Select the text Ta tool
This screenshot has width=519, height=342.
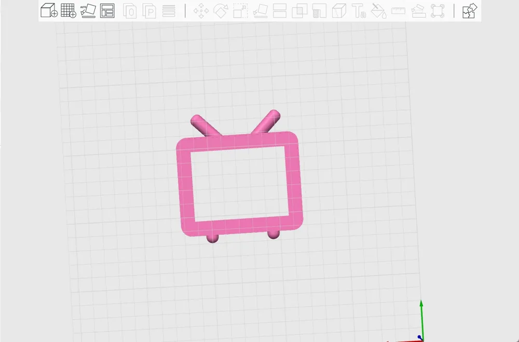pyautogui.click(x=359, y=11)
